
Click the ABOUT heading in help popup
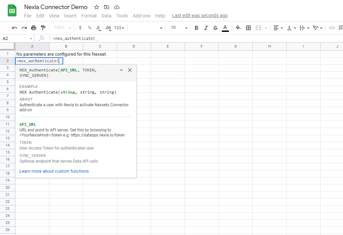tap(26, 99)
